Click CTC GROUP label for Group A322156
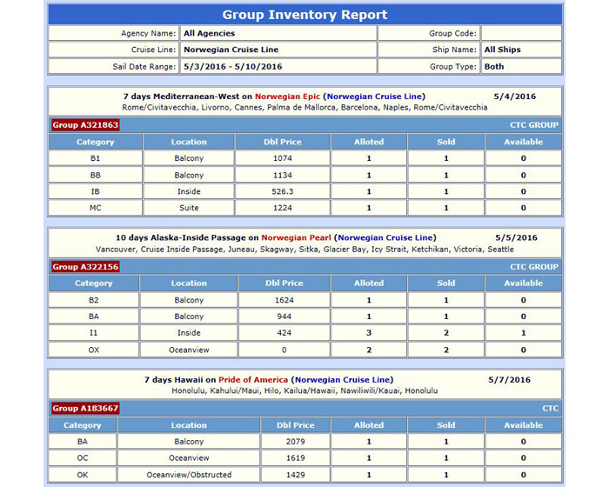 pos(534,267)
